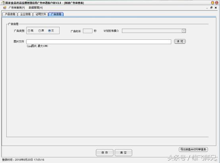Click the 浏览 browse button
This screenshot has width=220, height=163.
click(x=180, y=41)
